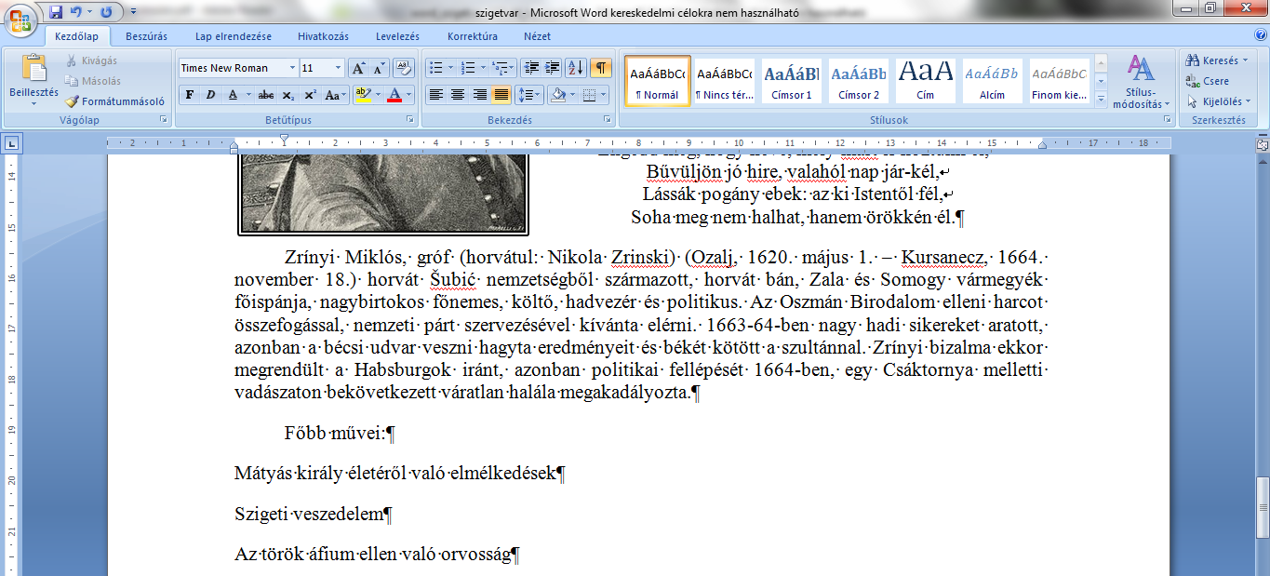
Task: Click the Beillesztés paste icon
Action: [33, 69]
